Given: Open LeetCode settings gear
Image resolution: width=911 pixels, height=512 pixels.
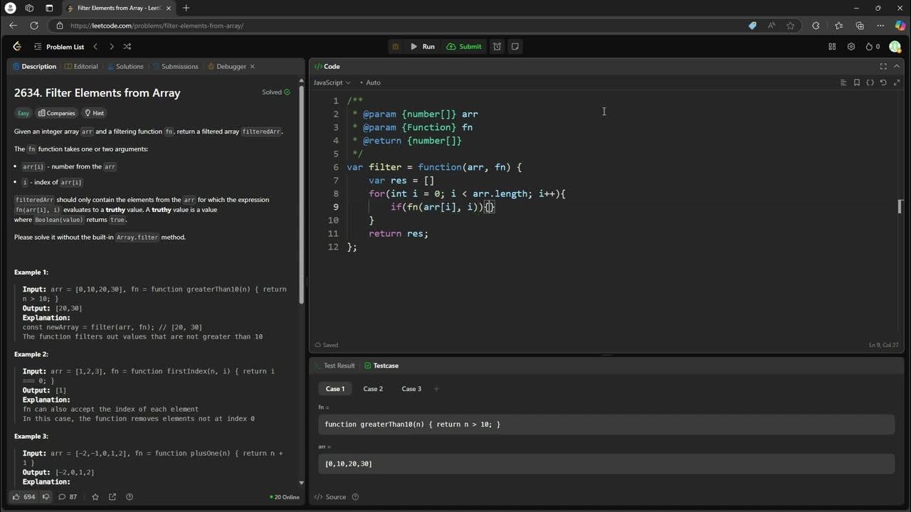Looking at the screenshot, I should [851, 46].
